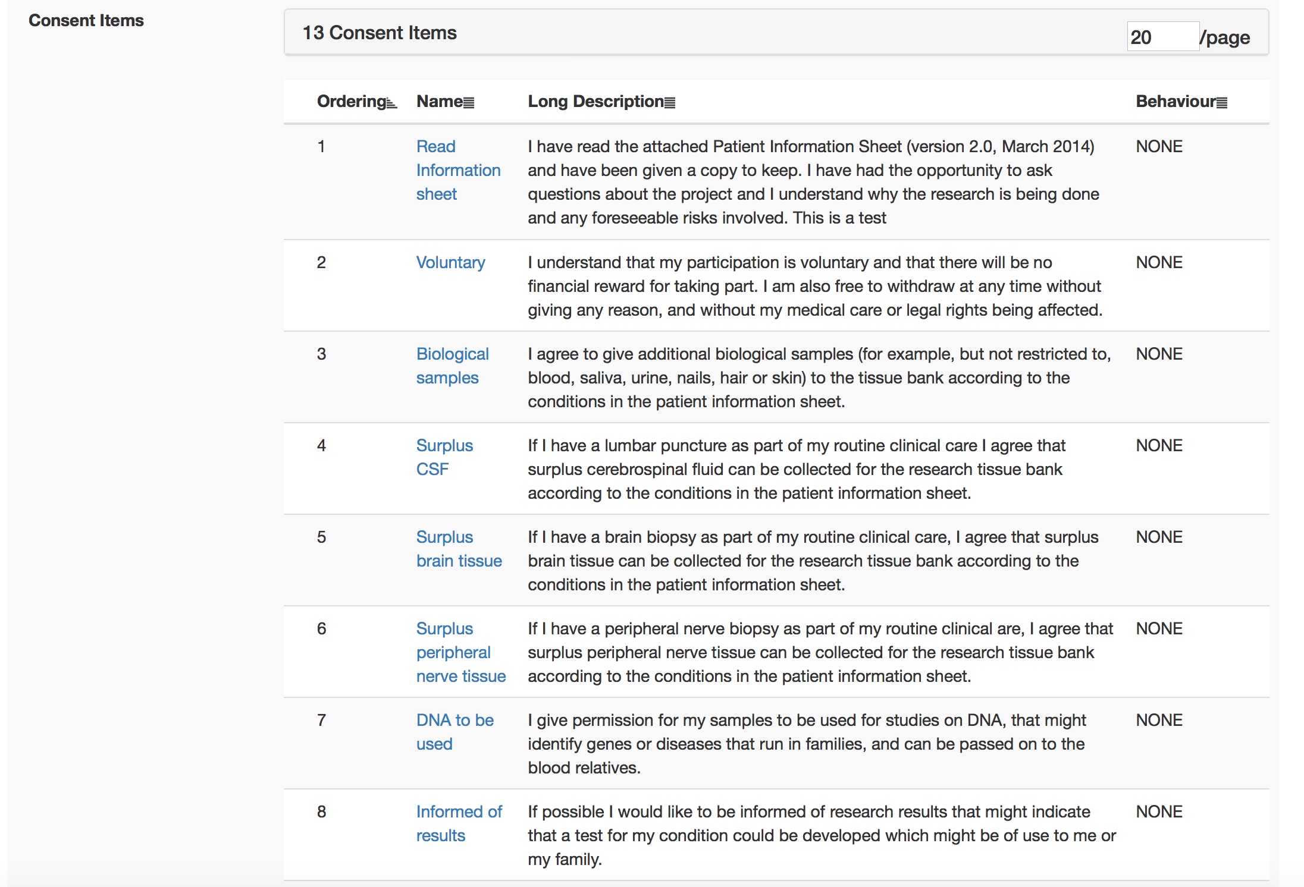Click the DNA to be used link
The height and width of the screenshot is (887, 1304).
point(454,732)
